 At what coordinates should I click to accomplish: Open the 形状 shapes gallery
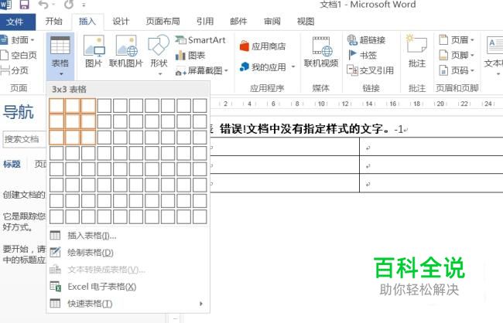pos(159,55)
